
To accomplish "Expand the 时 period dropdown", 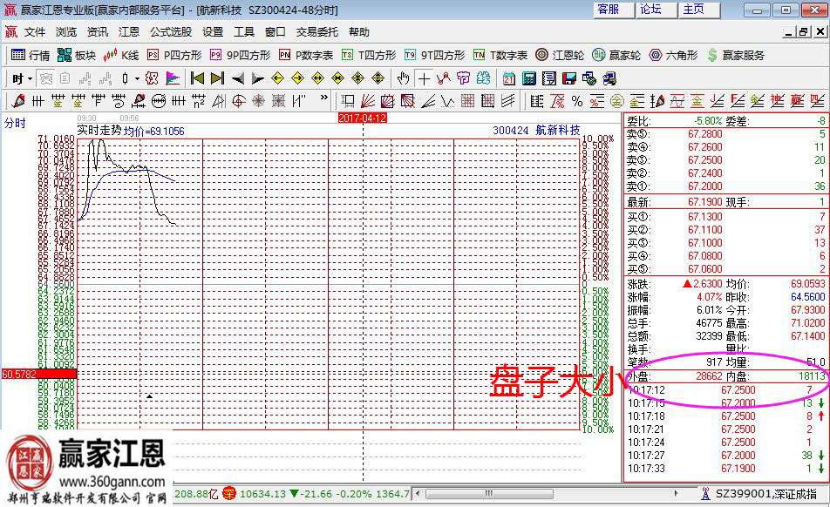I will [x=22, y=78].
